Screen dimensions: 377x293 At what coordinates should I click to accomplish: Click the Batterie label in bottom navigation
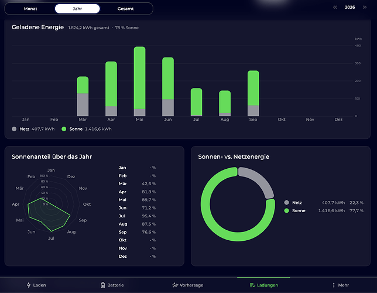coord(115,285)
